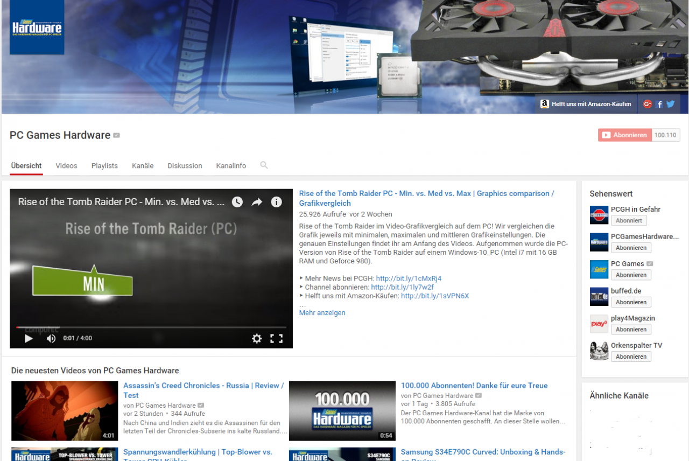Mute the video via speaker icon
Viewport: 689px width, 461px height.
(x=51, y=338)
